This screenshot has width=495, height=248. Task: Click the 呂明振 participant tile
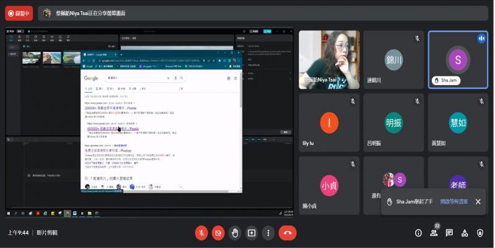coord(393,122)
